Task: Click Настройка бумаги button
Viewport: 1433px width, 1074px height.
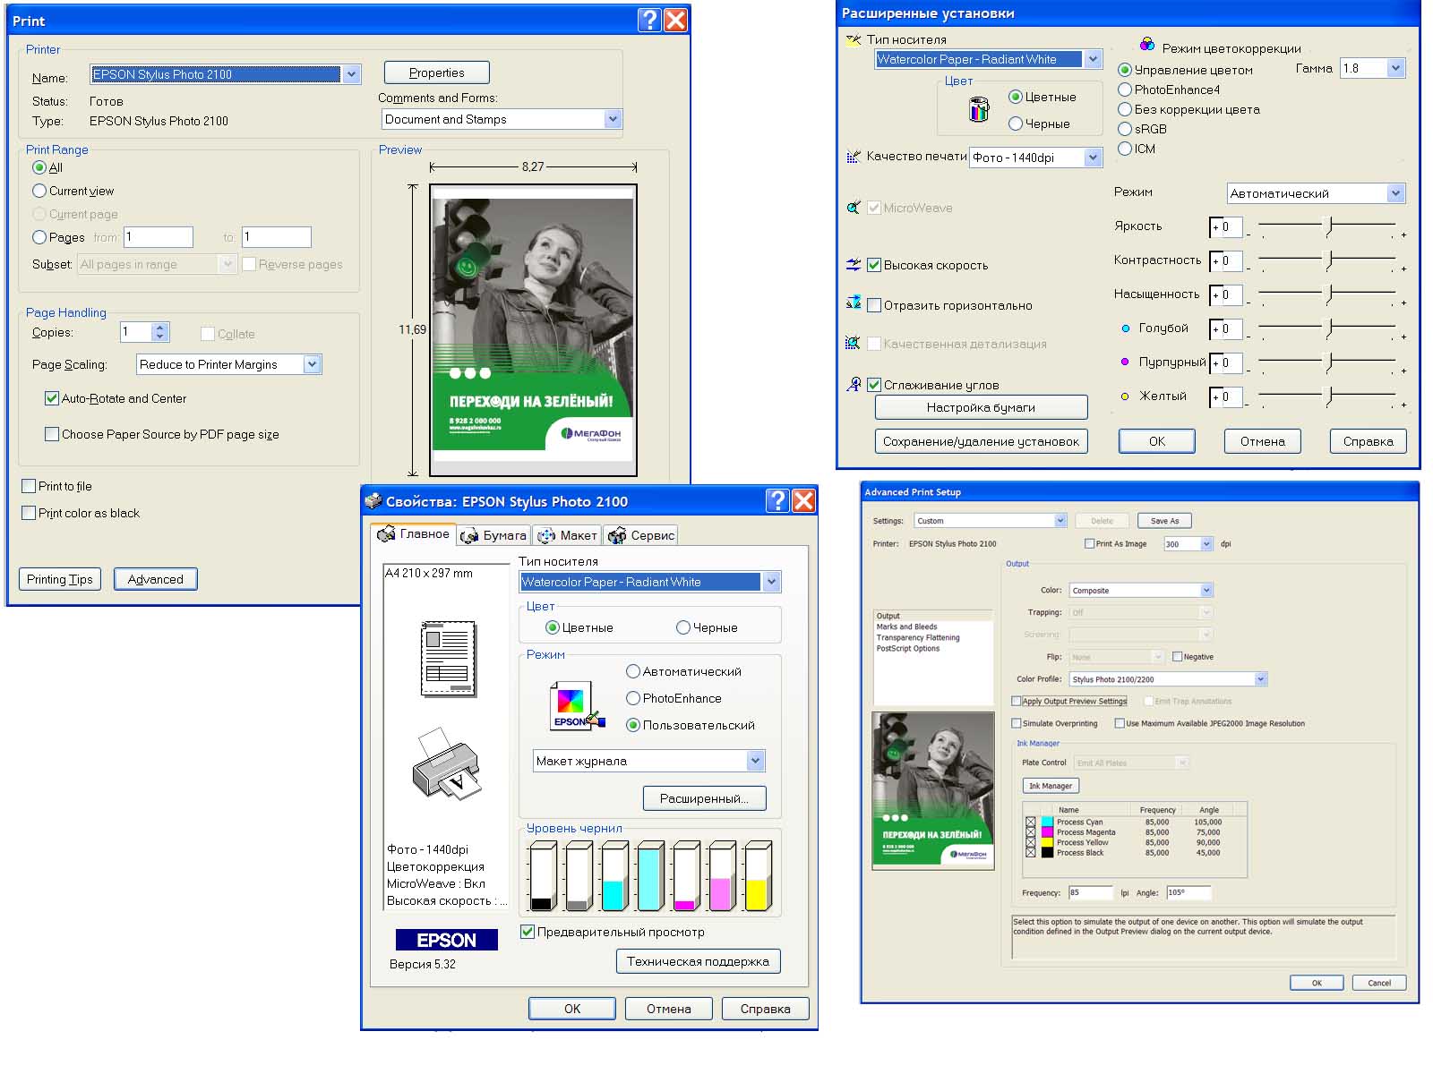Action: pos(981,407)
